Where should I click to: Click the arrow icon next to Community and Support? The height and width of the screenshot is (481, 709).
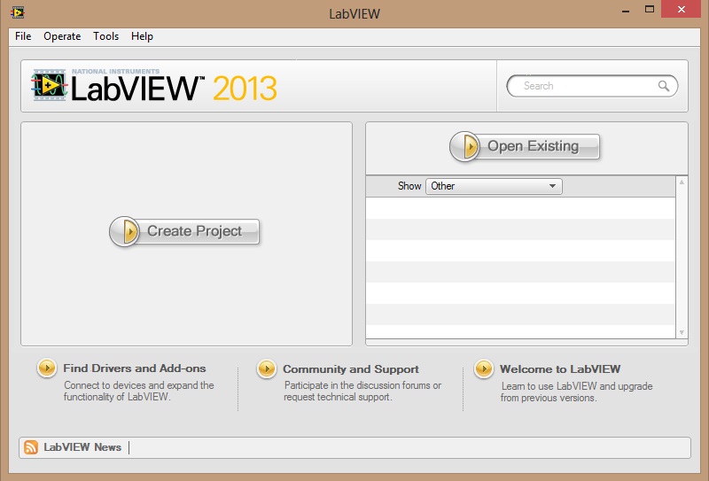click(x=266, y=369)
